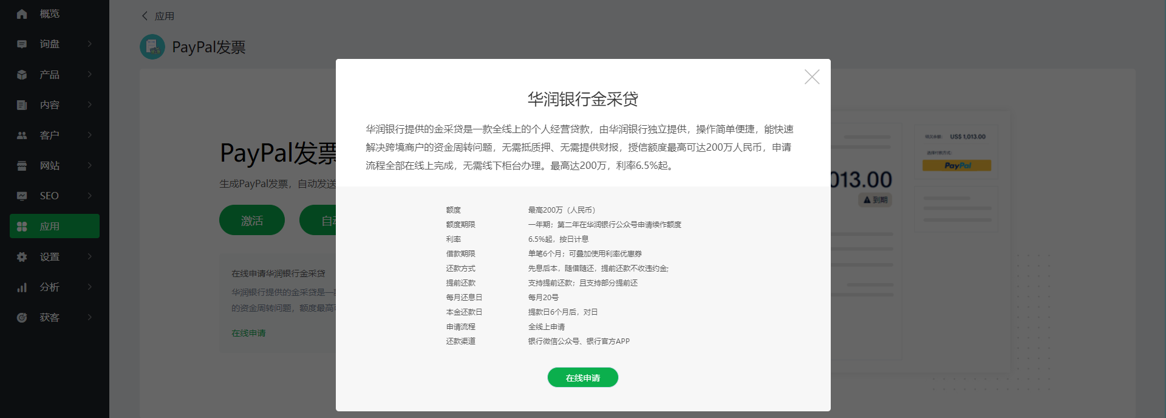Click the 询盘 message icon
This screenshot has width=1166, height=418.
coord(22,44)
